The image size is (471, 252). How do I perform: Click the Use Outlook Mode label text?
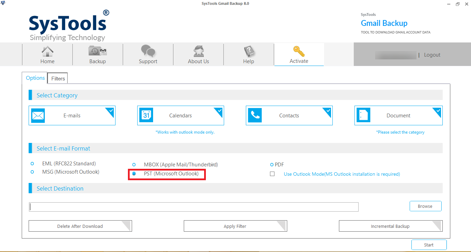[342, 174]
